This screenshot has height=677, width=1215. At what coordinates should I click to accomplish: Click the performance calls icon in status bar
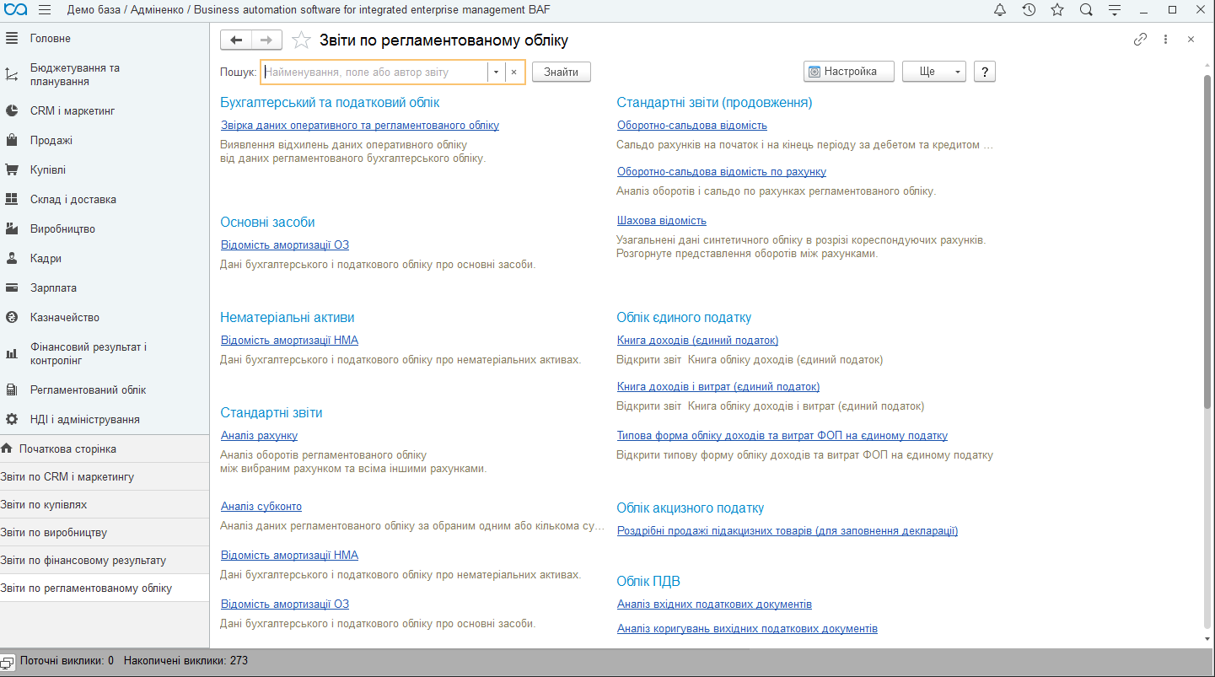(x=8, y=661)
